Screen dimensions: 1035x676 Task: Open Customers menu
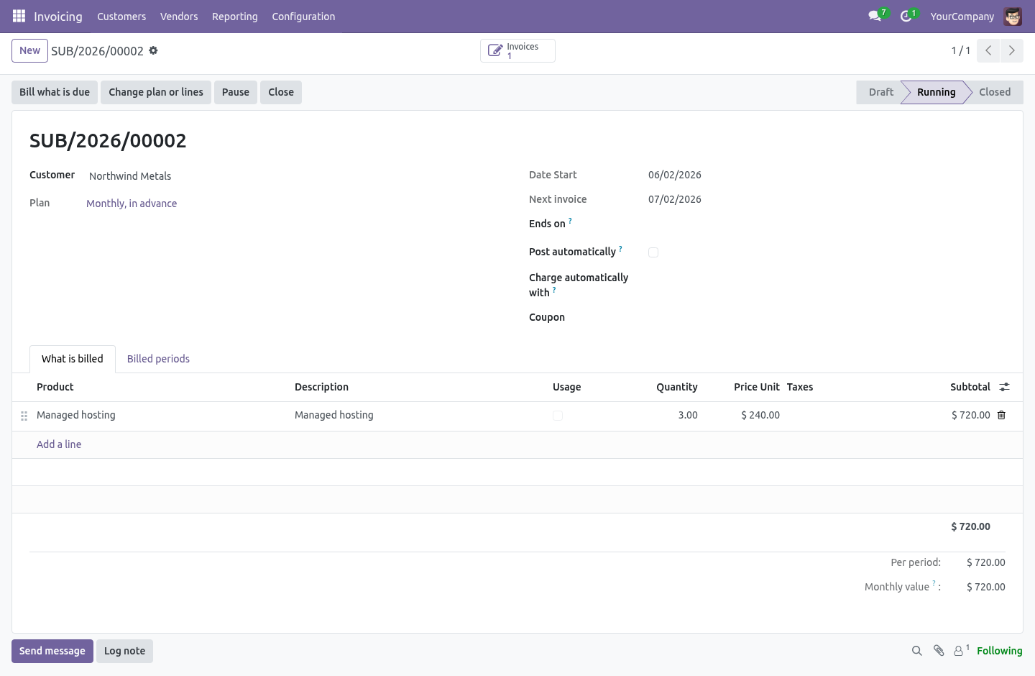[121, 17]
